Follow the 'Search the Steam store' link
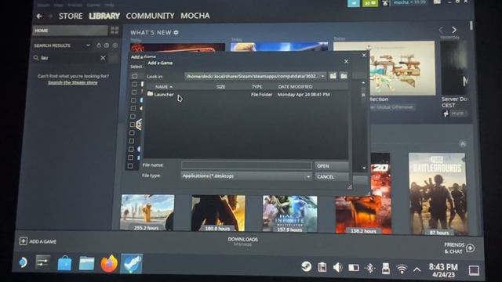 [x=73, y=82]
